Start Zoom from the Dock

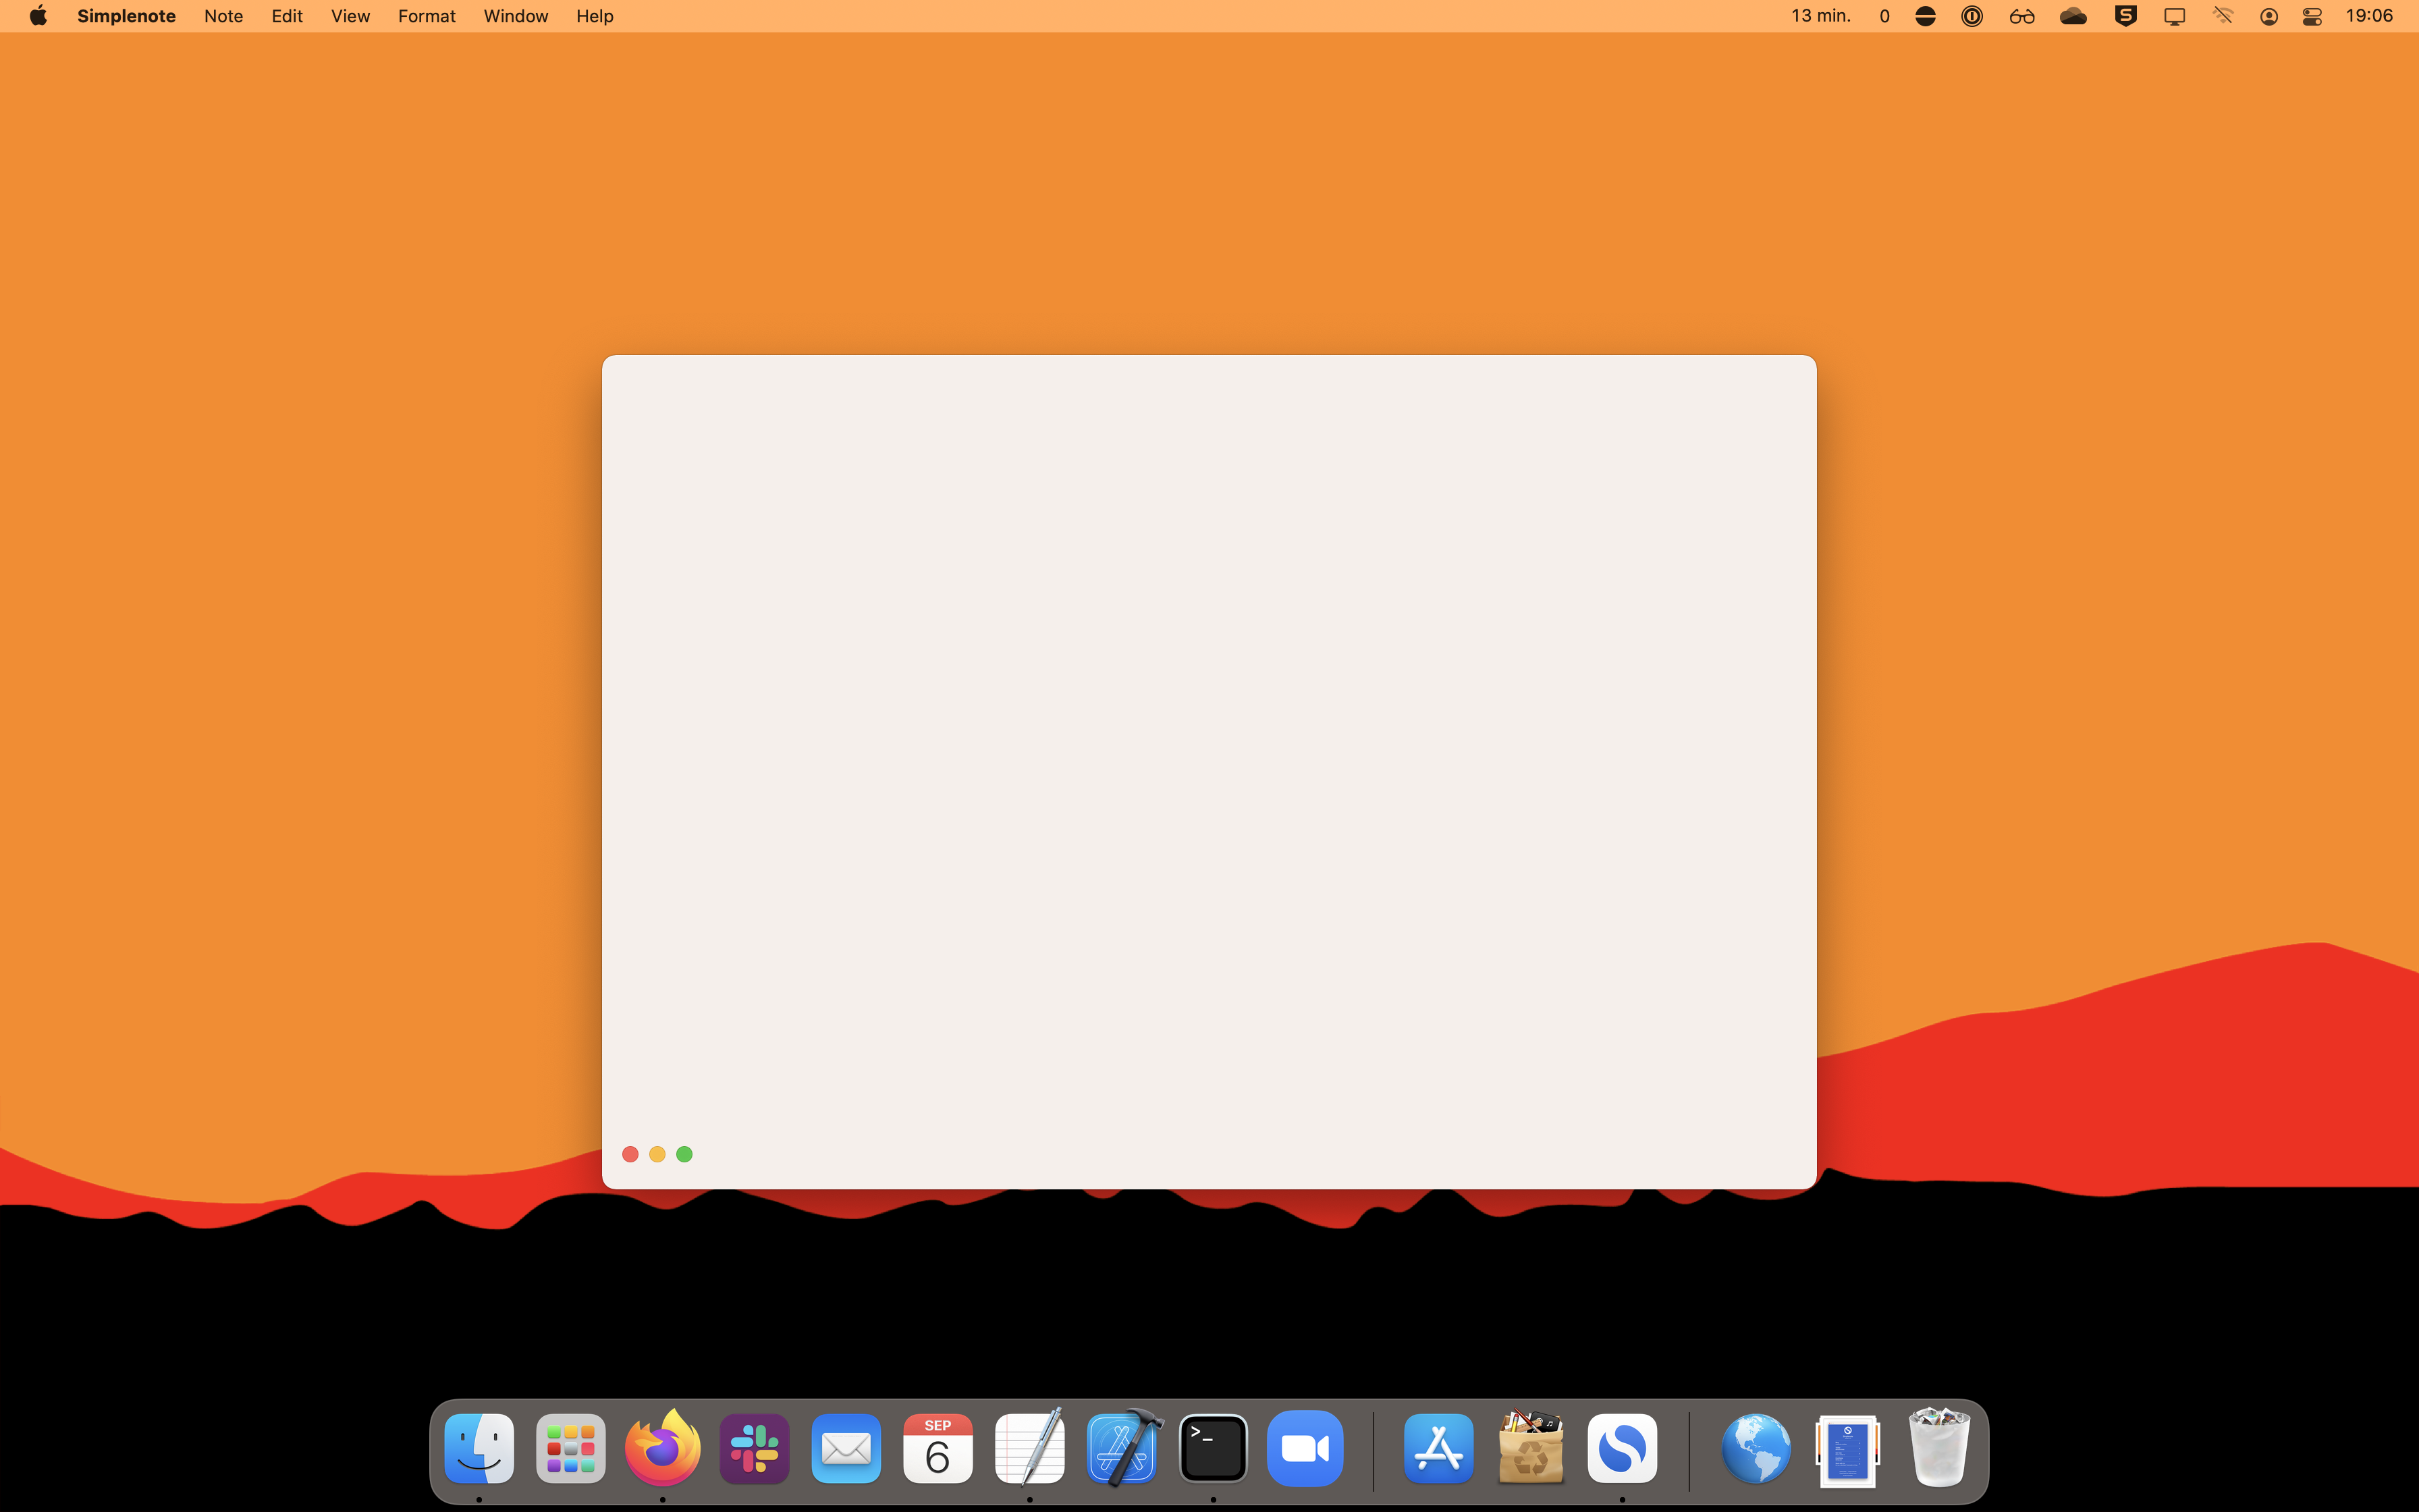(x=1305, y=1447)
